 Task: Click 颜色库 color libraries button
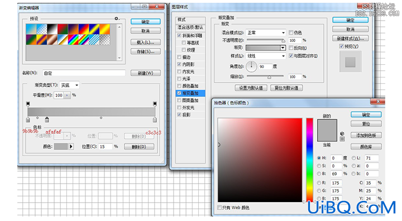click(366, 147)
